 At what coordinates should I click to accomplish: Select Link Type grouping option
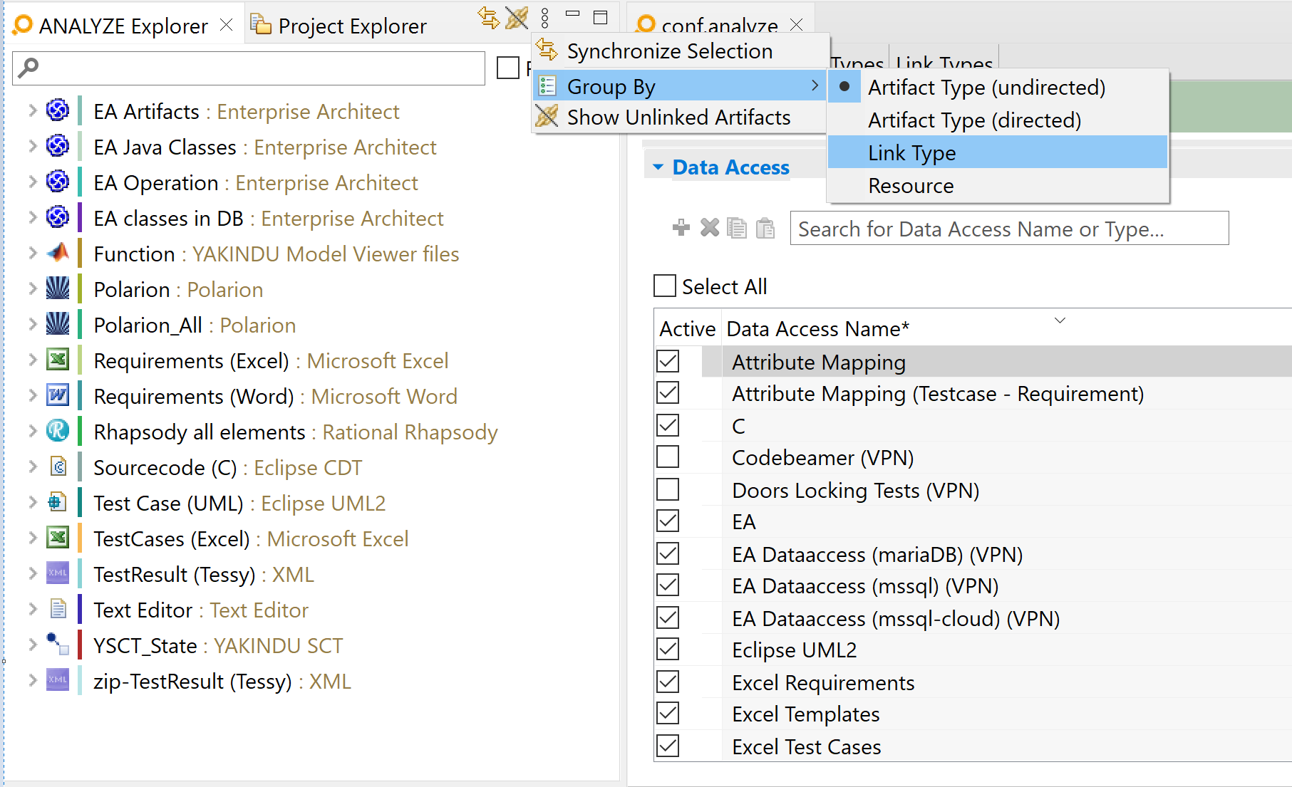[998, 152]
